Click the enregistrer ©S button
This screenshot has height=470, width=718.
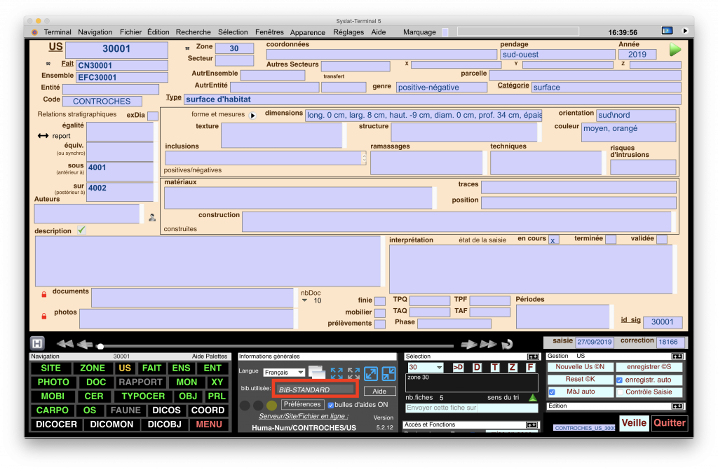tap(649, 367)
